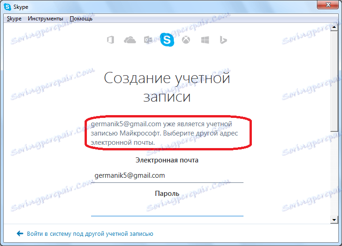Click the scrollbar up arrow
Screen dimensions: 342x246
coord(334,28)
